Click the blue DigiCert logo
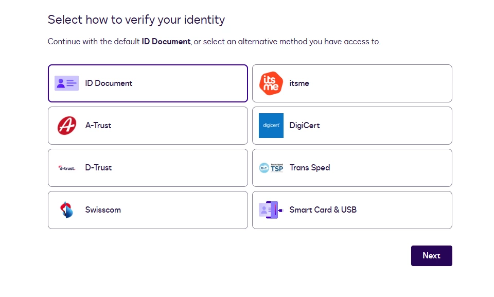Screen dimensions: 494x297 point(271,126)
